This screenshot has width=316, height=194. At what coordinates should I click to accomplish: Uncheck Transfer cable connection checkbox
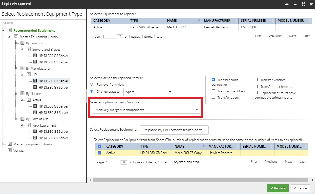(213, 80)
